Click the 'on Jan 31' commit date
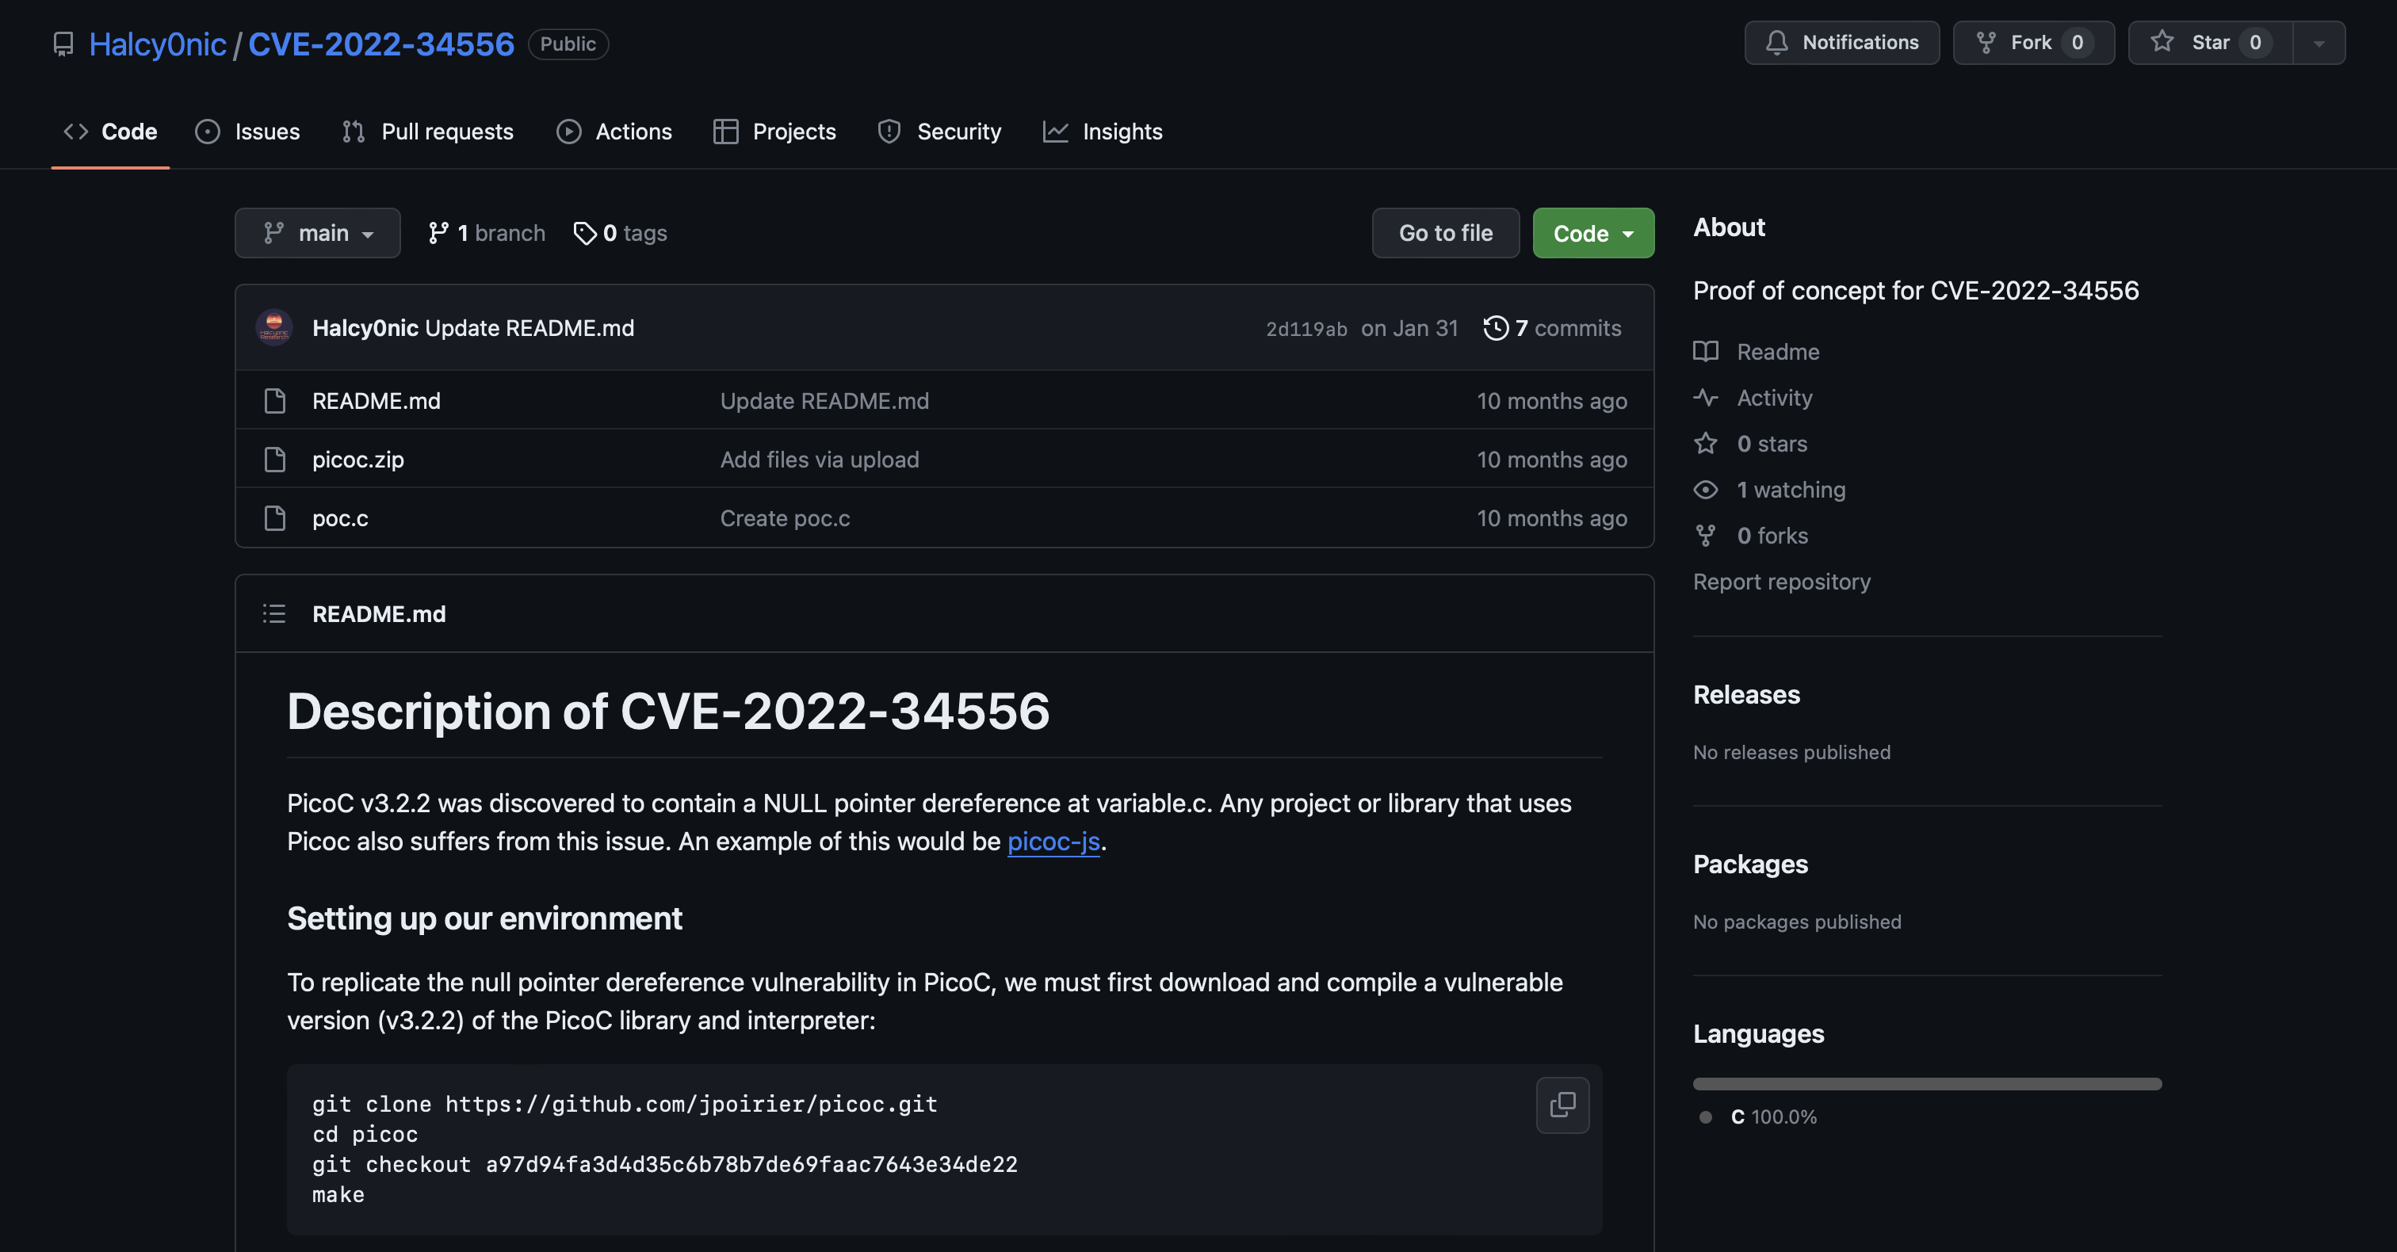 pyautogui.click(x=1409, y=327)
